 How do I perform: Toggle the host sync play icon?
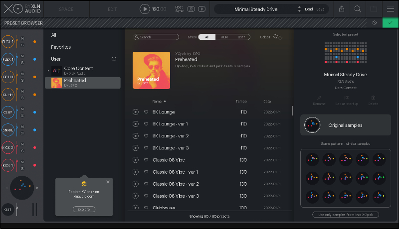[x=202, y=9]
